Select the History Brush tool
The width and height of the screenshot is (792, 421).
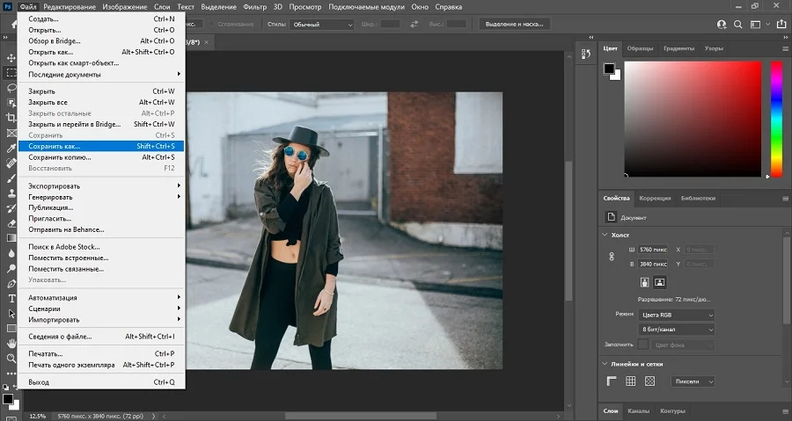tap(11, 208)
